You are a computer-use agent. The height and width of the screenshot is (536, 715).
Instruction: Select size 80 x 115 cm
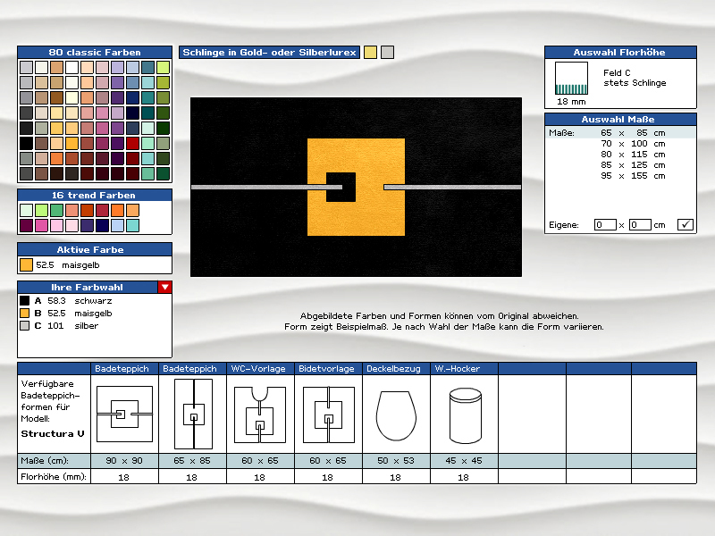(x=632, y=154)
